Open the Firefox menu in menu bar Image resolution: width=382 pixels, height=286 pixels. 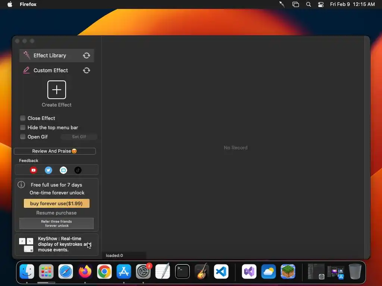pyautogui.click(x=28, y=4)
